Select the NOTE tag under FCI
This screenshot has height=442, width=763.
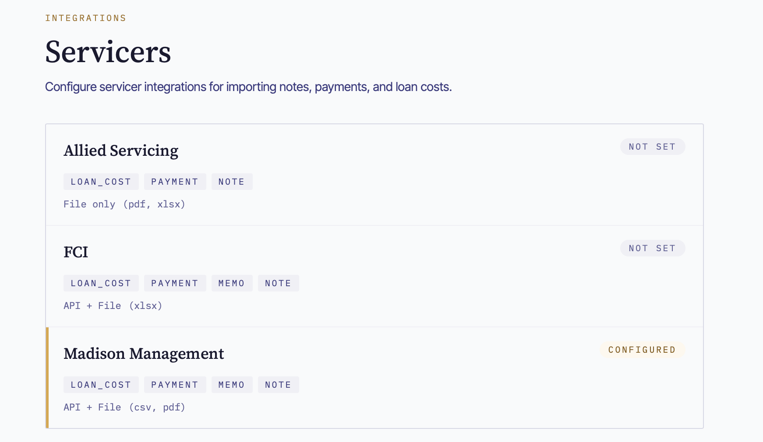[x=279, y=283]
